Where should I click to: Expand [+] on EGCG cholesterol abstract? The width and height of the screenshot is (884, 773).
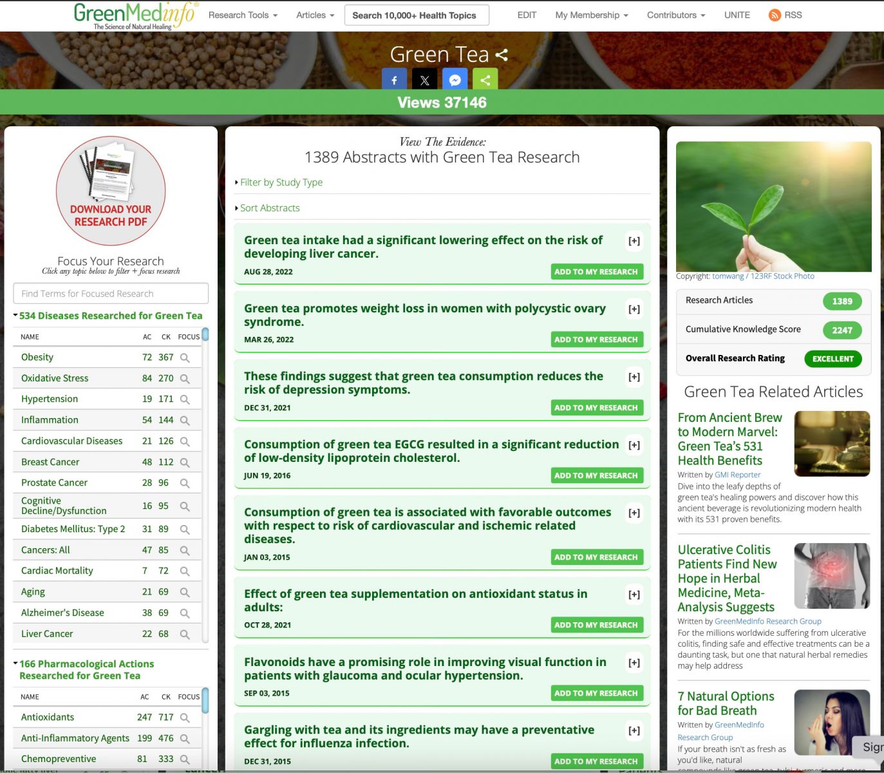click(634, 445)
